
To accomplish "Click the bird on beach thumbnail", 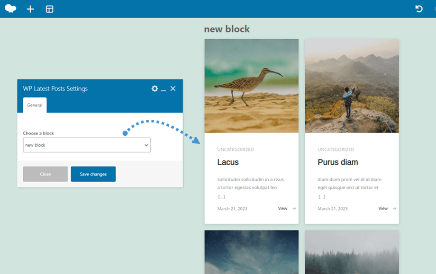I will coord(251,86).
